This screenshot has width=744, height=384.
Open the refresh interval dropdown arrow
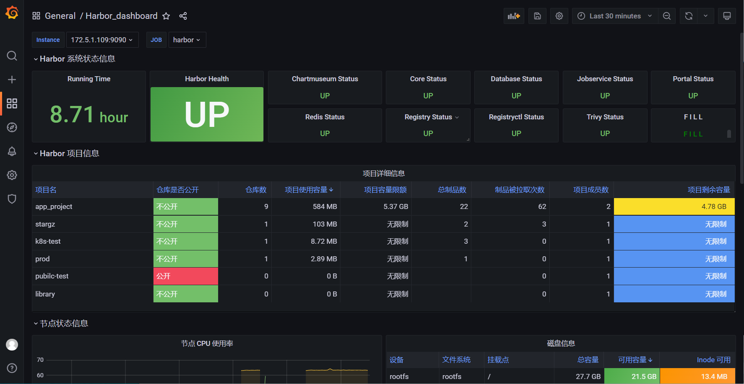[706, 16]
